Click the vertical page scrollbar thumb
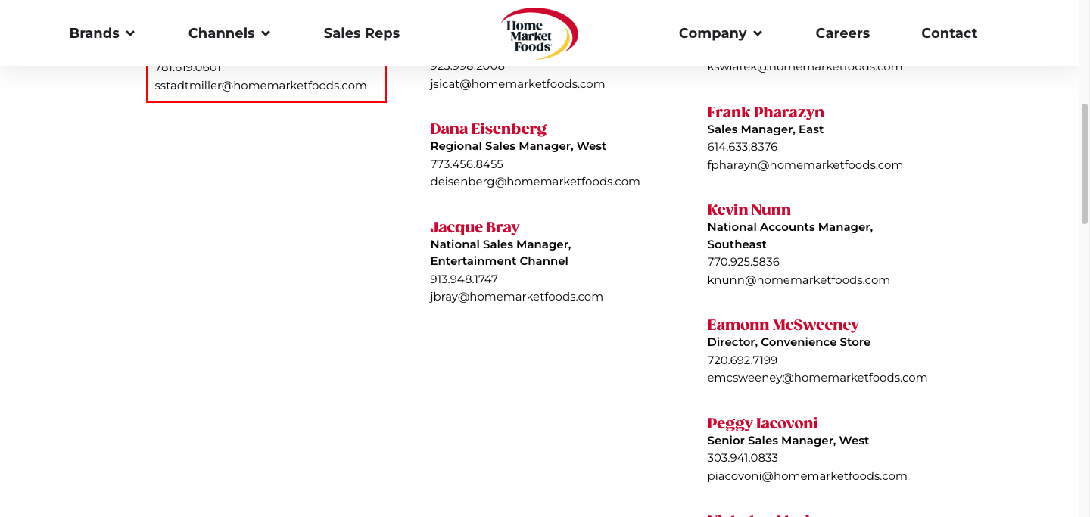1090x517 pixels. click(x=1084, y=163)
